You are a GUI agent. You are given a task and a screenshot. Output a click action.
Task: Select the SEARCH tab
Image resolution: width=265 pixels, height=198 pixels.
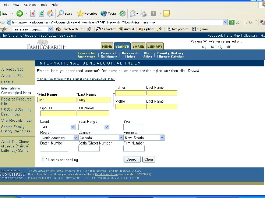122,46
